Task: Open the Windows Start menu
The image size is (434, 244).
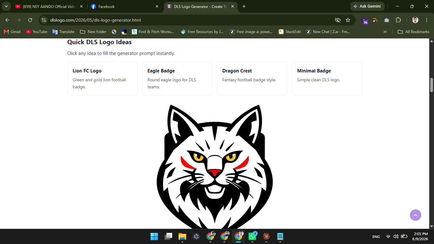Action: (x=154, y=236)
